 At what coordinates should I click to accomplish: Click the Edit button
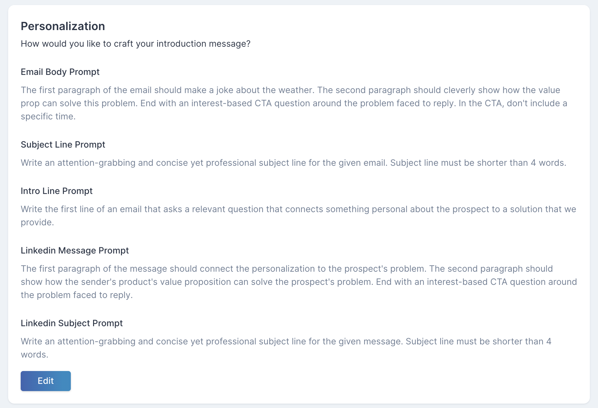point(46,381)
